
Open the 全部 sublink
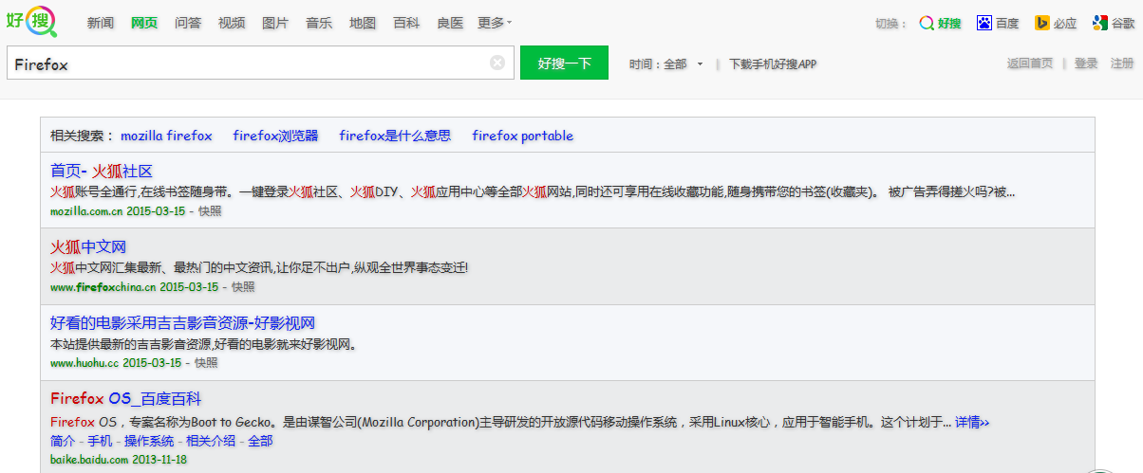(x=260, y=441)
